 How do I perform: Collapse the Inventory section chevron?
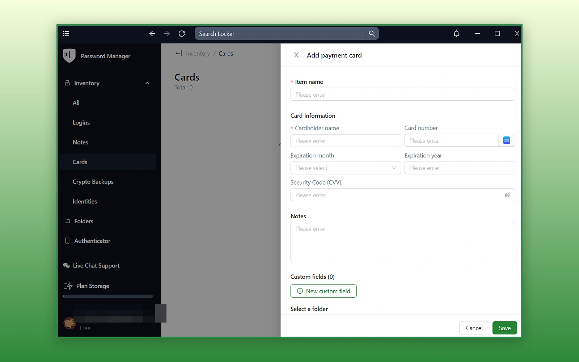147,83
